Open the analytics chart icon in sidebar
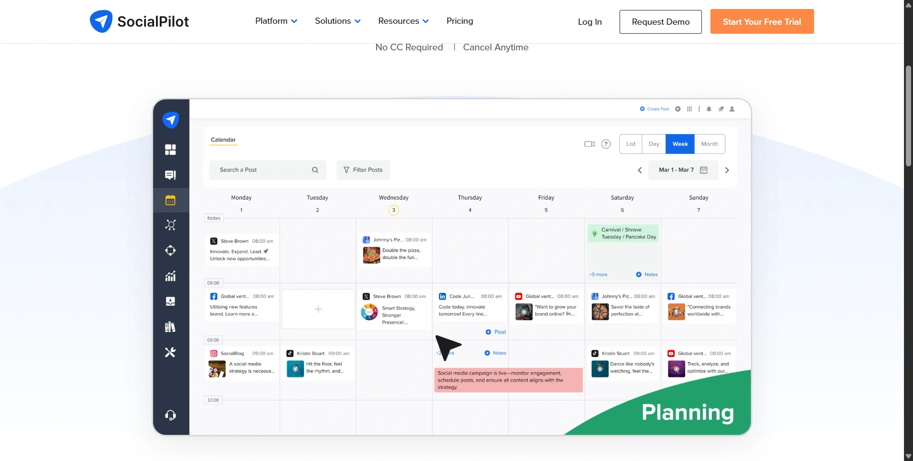Screen dimensions: 913x461 tap(170, 276)
